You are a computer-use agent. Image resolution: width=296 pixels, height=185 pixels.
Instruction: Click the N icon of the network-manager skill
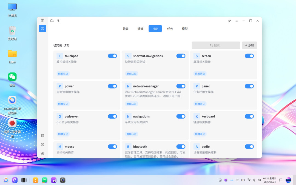[x=128, y=86]
